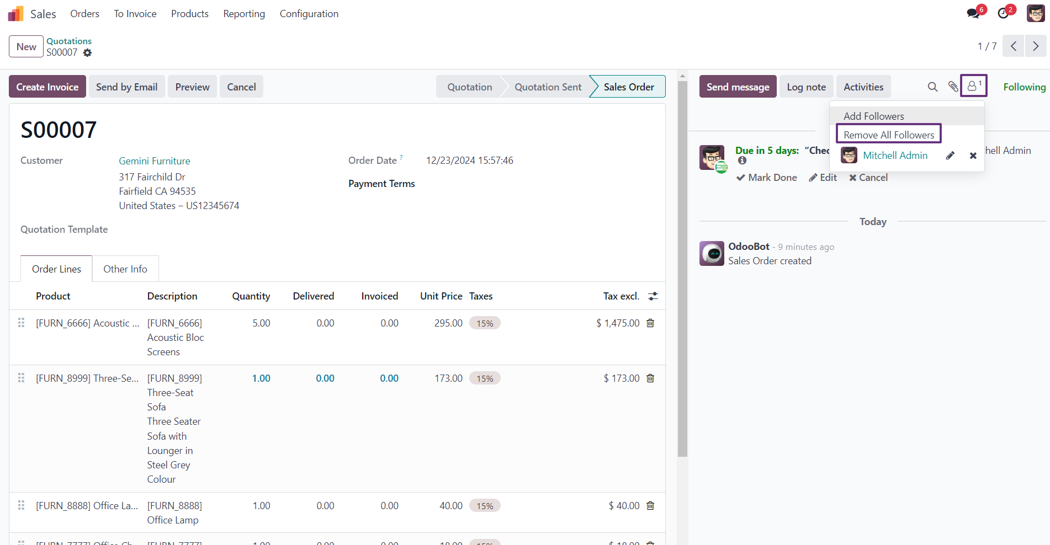Switch to the Order Lines tab
The width and height of the screenshot is (1050, 545).
pyautogui.click(x=56, y=269)
